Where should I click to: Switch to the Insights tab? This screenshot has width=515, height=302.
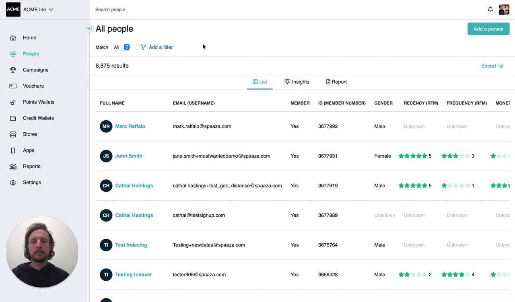[297, 82]
